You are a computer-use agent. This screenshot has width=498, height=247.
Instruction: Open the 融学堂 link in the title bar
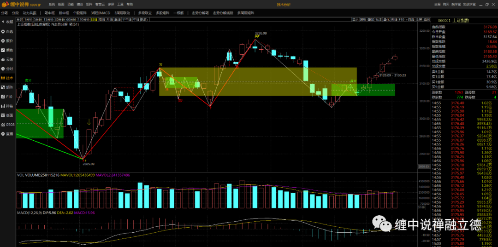coord(456,5)
